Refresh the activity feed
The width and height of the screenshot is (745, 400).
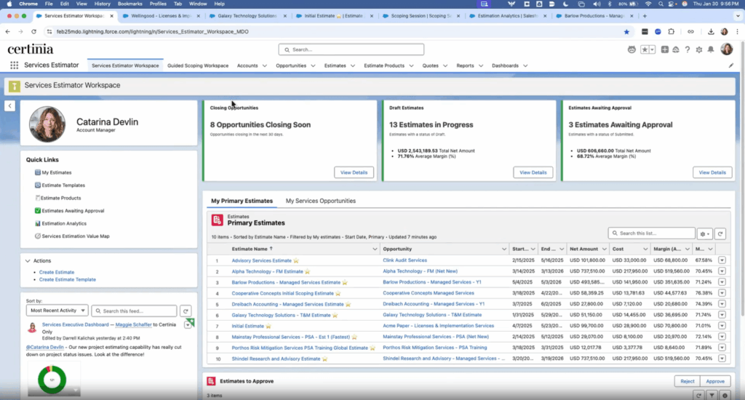point(186,311)
